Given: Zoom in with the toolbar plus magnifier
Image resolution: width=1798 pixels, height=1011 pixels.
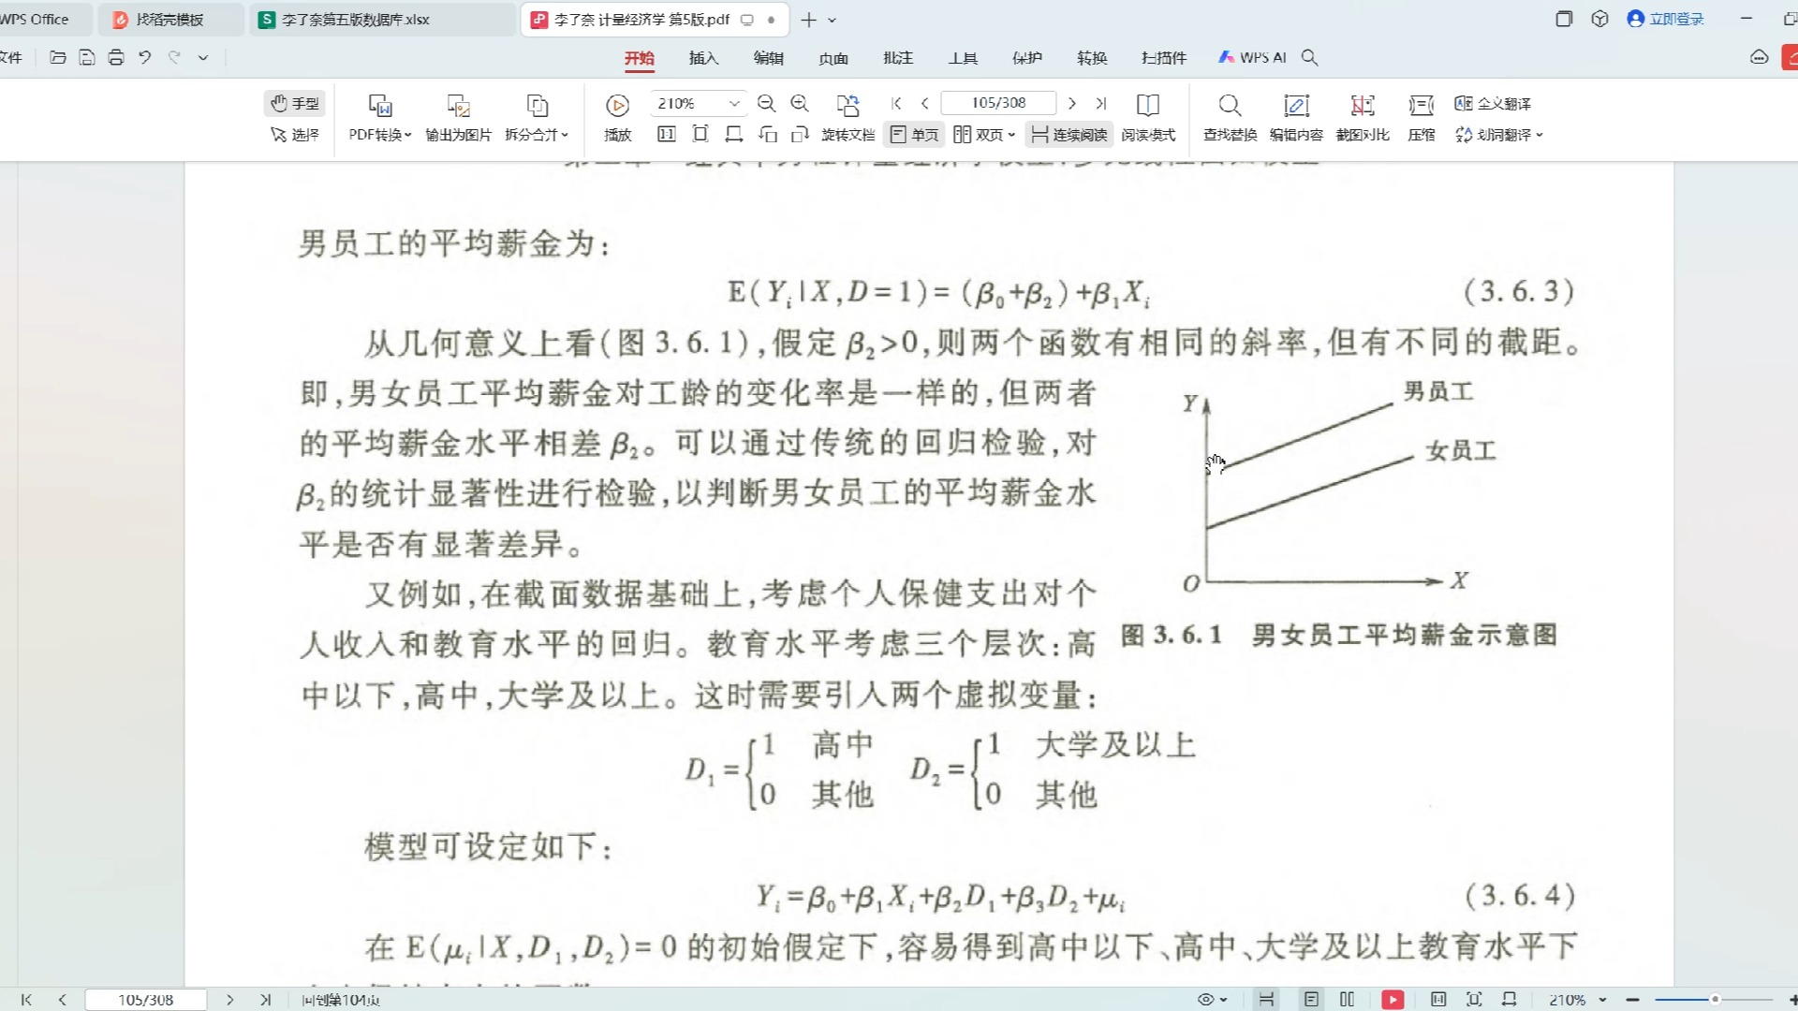Looking at the screenshot, I should [x=800, y=103].
